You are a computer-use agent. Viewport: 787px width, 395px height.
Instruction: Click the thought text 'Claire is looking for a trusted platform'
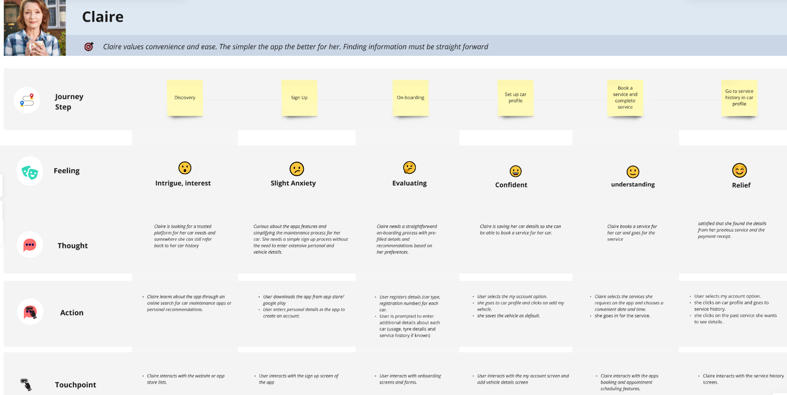pos(185,236)
